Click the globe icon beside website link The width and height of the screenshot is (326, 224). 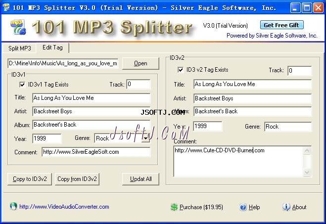[x=13, y=206]
